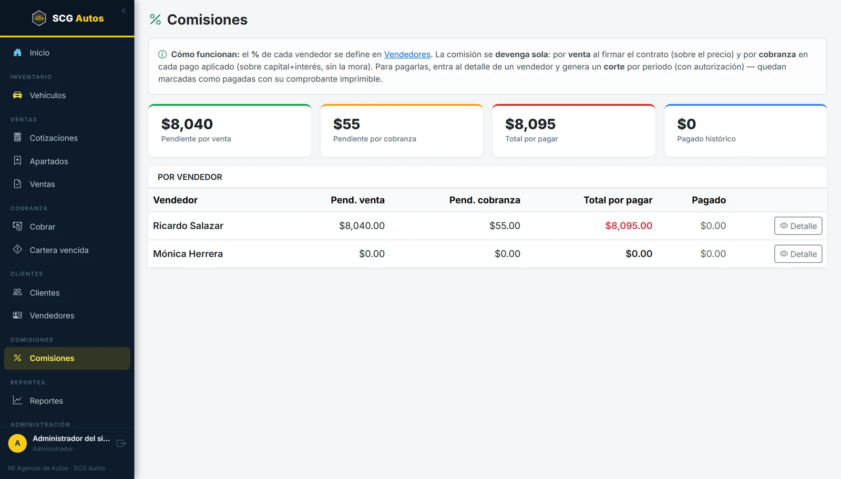841x479 pixels.
Task: Click the Comisiones percent icon in sidebar
Action: 17,358
